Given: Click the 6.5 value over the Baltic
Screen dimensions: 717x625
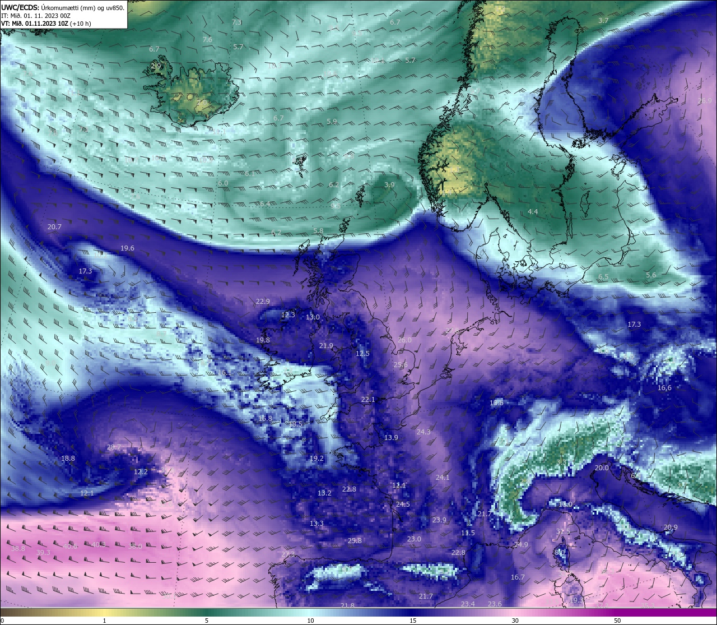Looking at the screenshot, I should pos(603,277).
